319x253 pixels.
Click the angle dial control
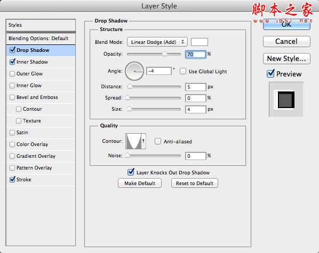[134, 71]
